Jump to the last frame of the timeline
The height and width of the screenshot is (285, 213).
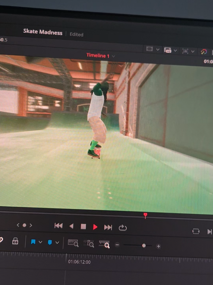click(108, 227)
